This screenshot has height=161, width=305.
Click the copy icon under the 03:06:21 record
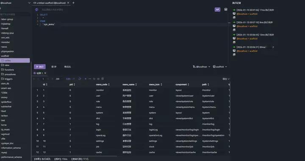(234, 55)
